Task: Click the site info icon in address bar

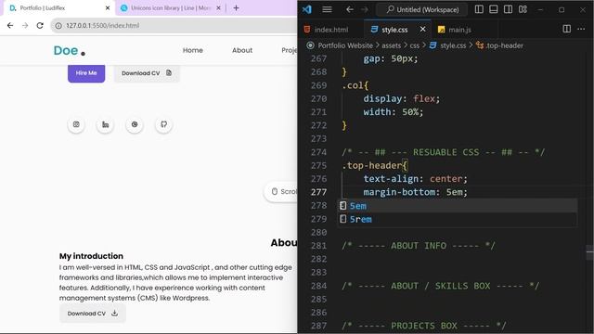Action: click(58, 26)
